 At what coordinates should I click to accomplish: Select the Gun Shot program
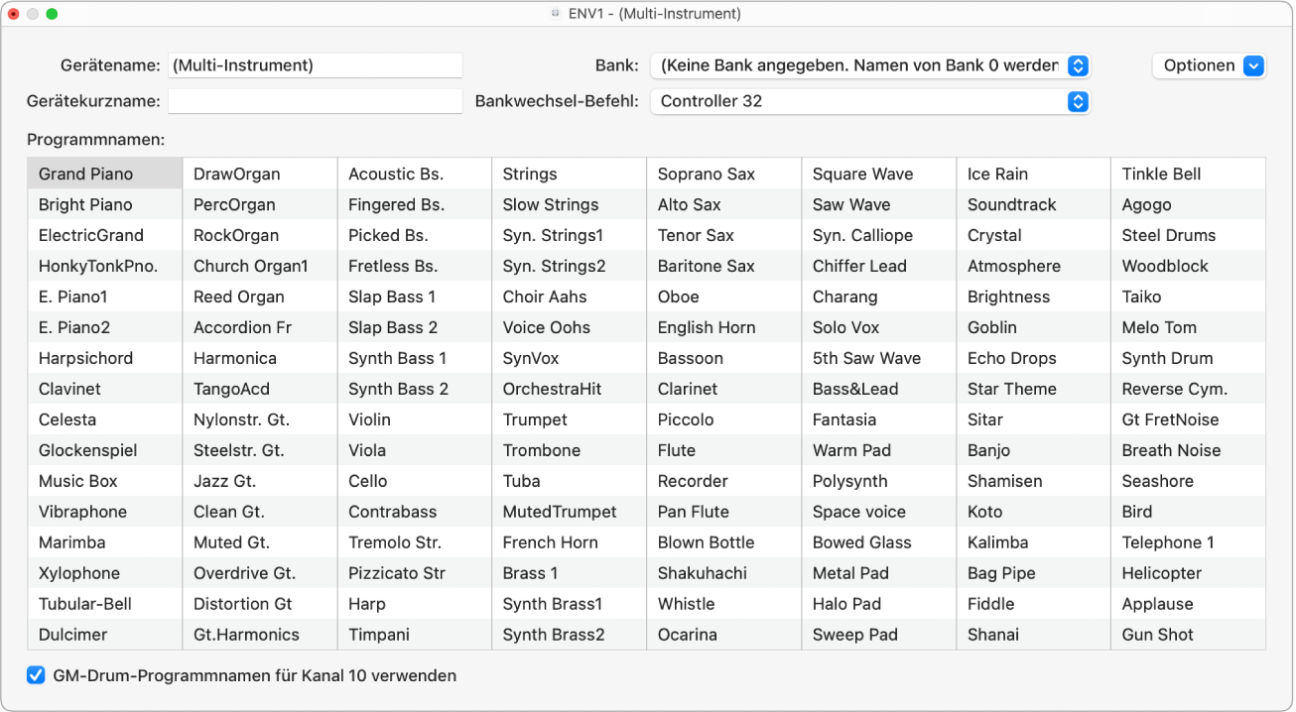1158,635
